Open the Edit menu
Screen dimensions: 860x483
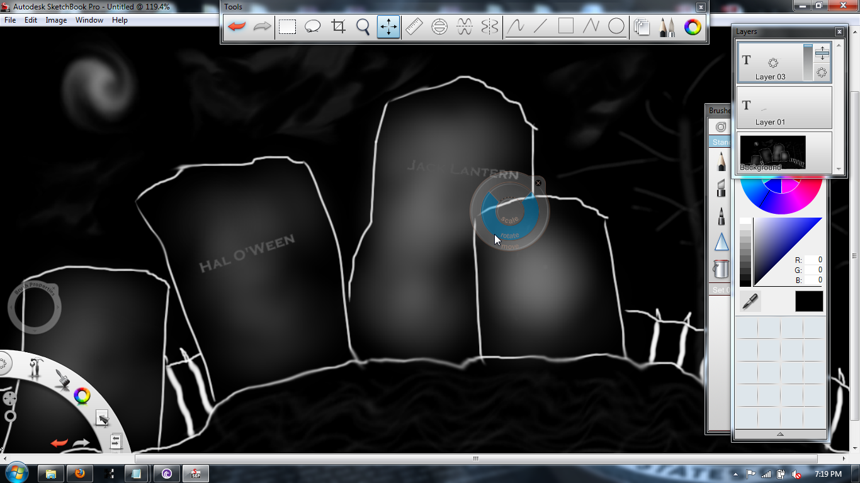pos(31,20)
